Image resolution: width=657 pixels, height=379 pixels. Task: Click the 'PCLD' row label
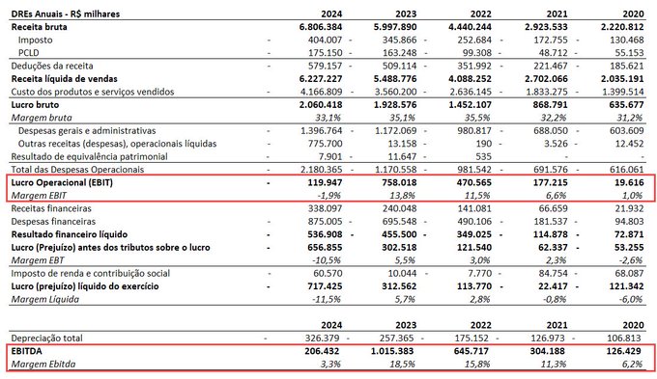click(x=28, y=53)
